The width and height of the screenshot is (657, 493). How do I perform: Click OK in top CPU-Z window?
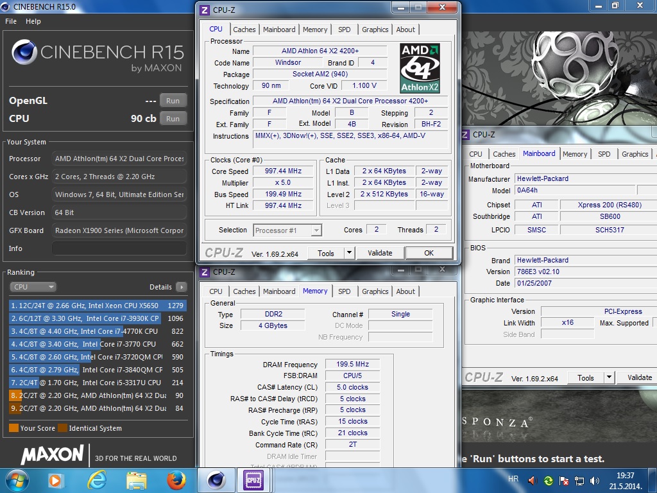click(429, 253)
